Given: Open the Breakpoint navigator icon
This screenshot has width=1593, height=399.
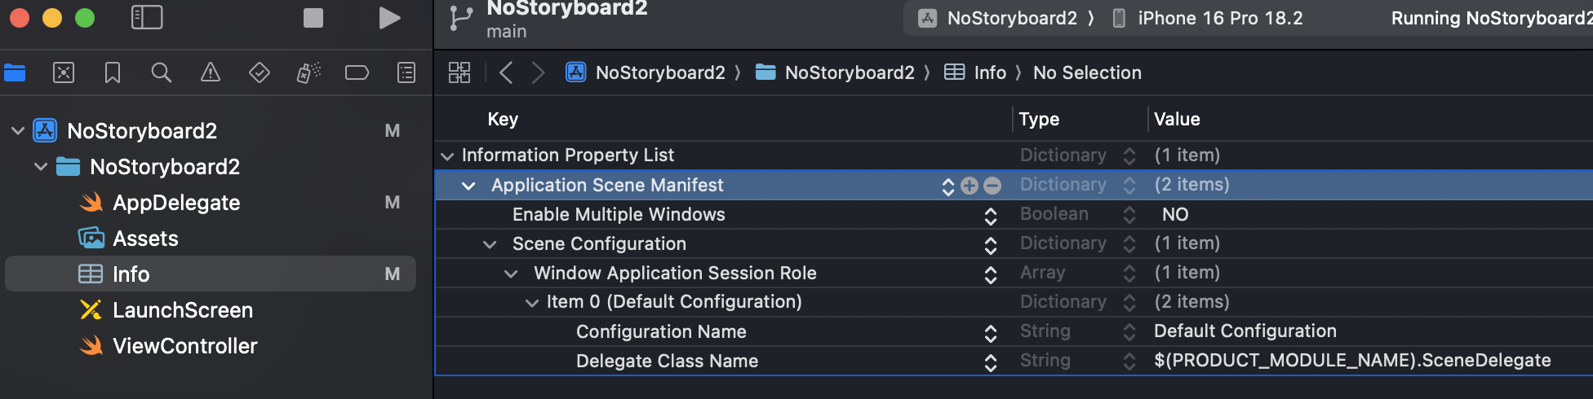Looking at the screenshot, I should [357, 72].
